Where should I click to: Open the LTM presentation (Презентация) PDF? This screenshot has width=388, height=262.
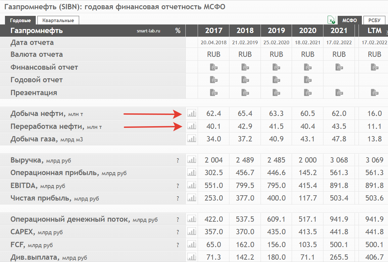tap(374, 93)
